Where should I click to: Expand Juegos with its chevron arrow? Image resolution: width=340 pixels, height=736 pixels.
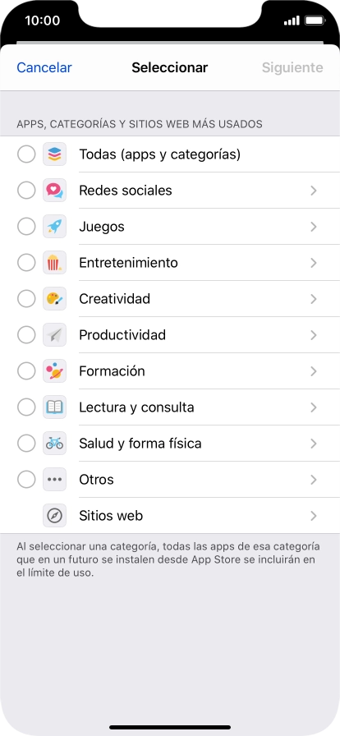click(x=314, y=227)
